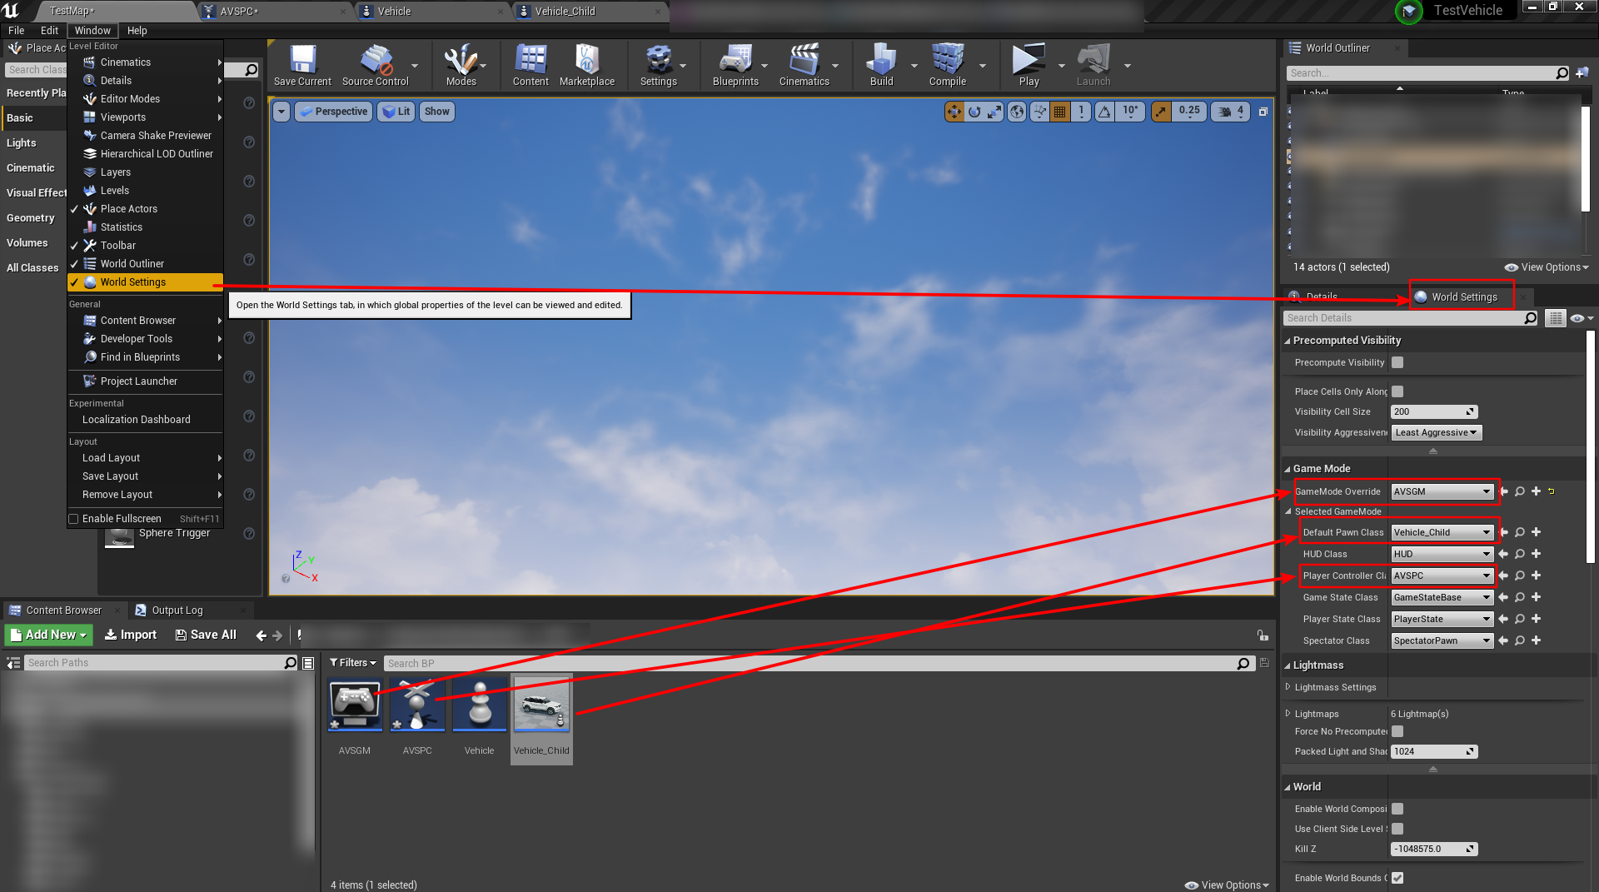The height and width of the screenshot is (892, 1599).
Task: Toggle grid snapping icon in viewport
Action: [1060, 111]
